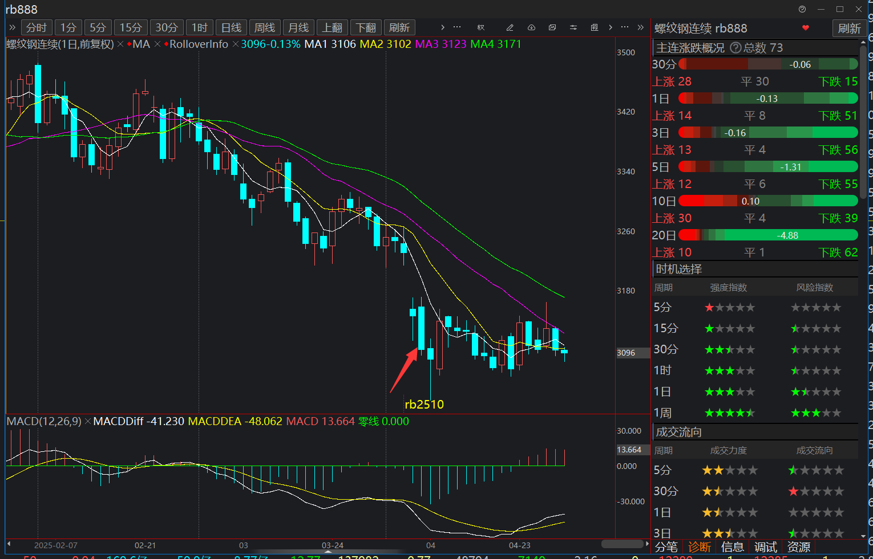
Task: Select the 5分 period
Action: point(98,27)
